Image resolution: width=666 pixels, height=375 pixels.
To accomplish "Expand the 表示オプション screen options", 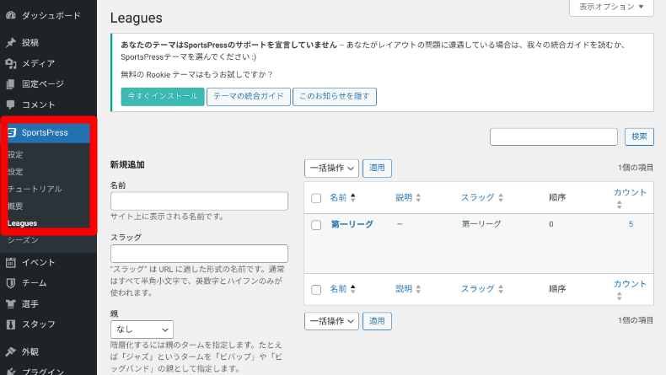I will [611, 8].
